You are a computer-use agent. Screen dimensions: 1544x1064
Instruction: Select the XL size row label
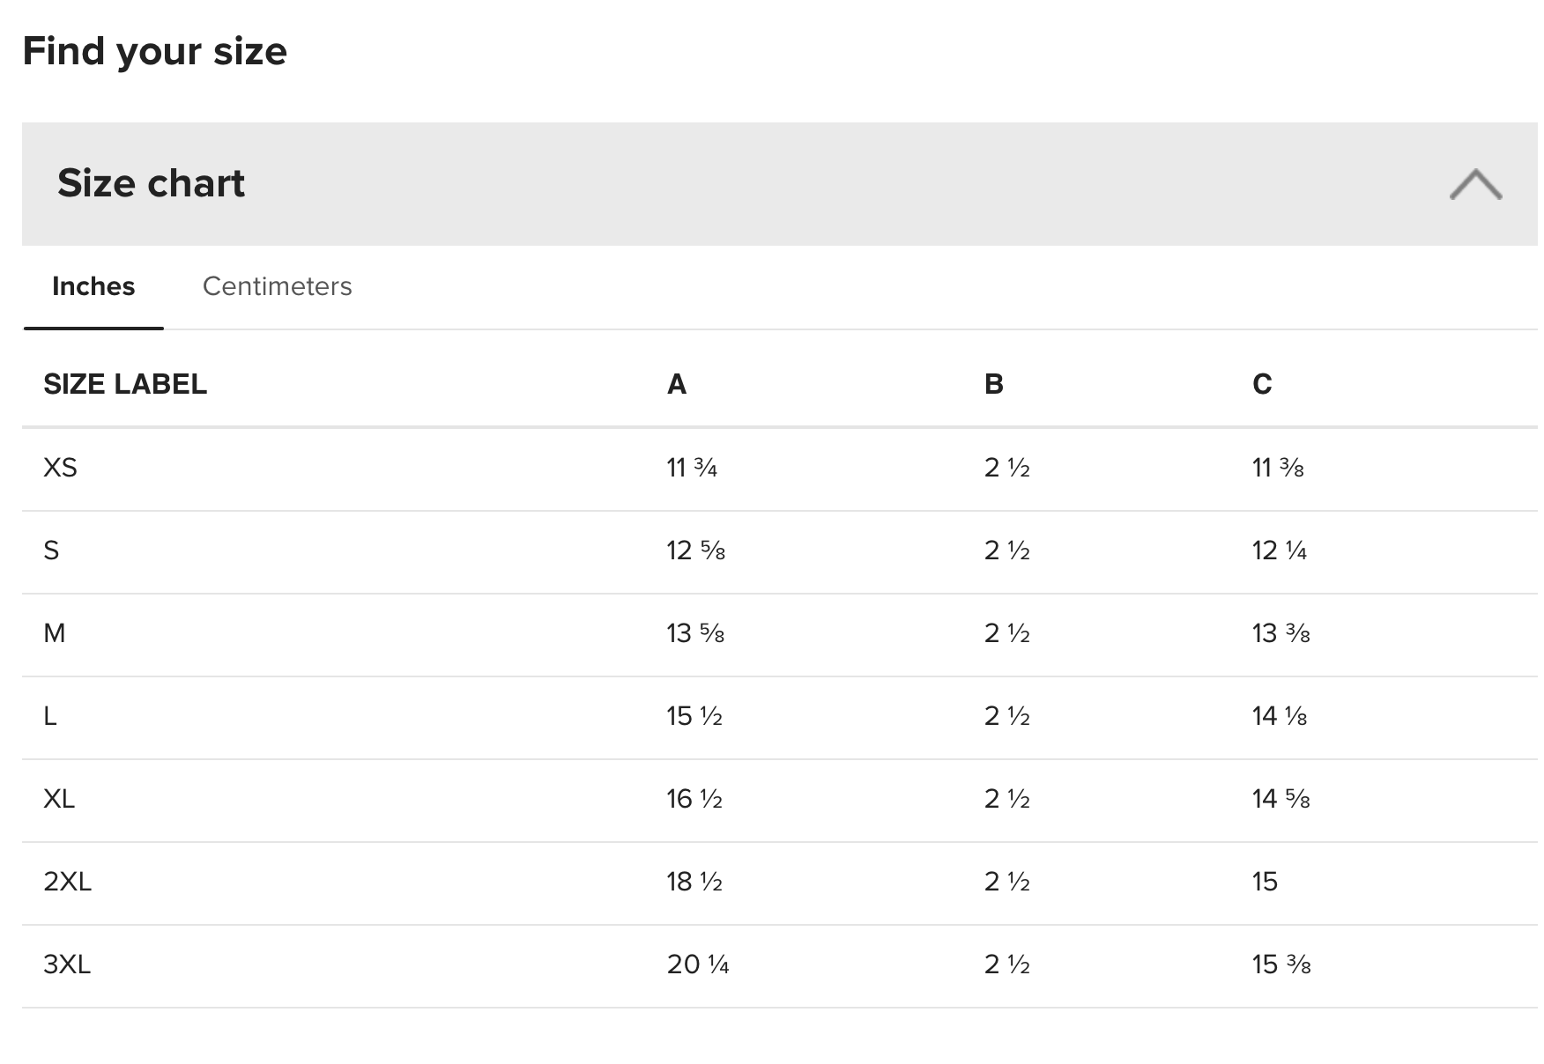click(59, 799)
